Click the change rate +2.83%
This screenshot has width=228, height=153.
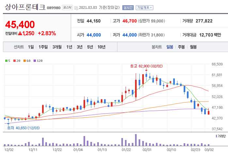pyautogui.click(x=47, y=34)
